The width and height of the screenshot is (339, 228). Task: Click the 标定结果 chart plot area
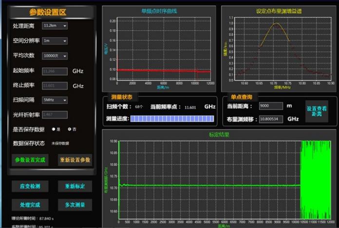pyautogui.click(x=209, y=180)
